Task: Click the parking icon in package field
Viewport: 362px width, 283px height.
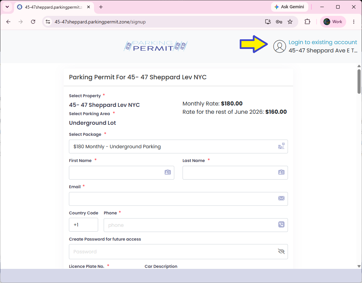Action: click(x=281, y=146)
